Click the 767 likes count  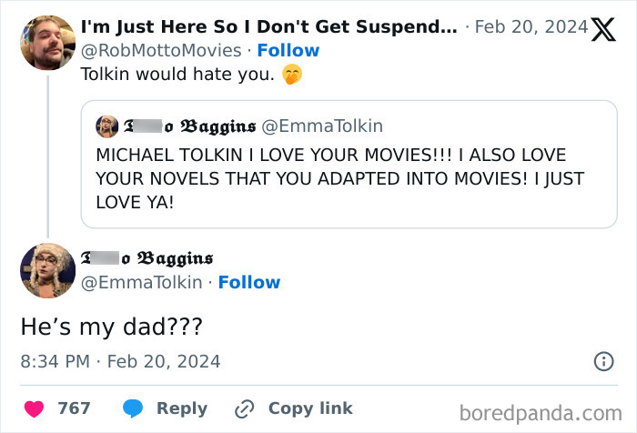(x=74, y=408)
